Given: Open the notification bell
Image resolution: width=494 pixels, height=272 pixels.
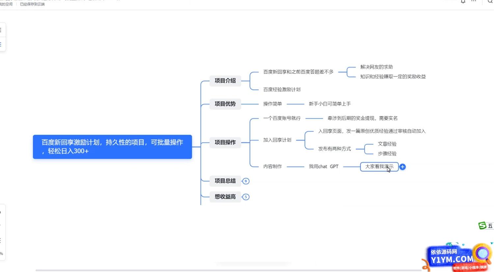Looking at the screenshot, I should point(463,1).
